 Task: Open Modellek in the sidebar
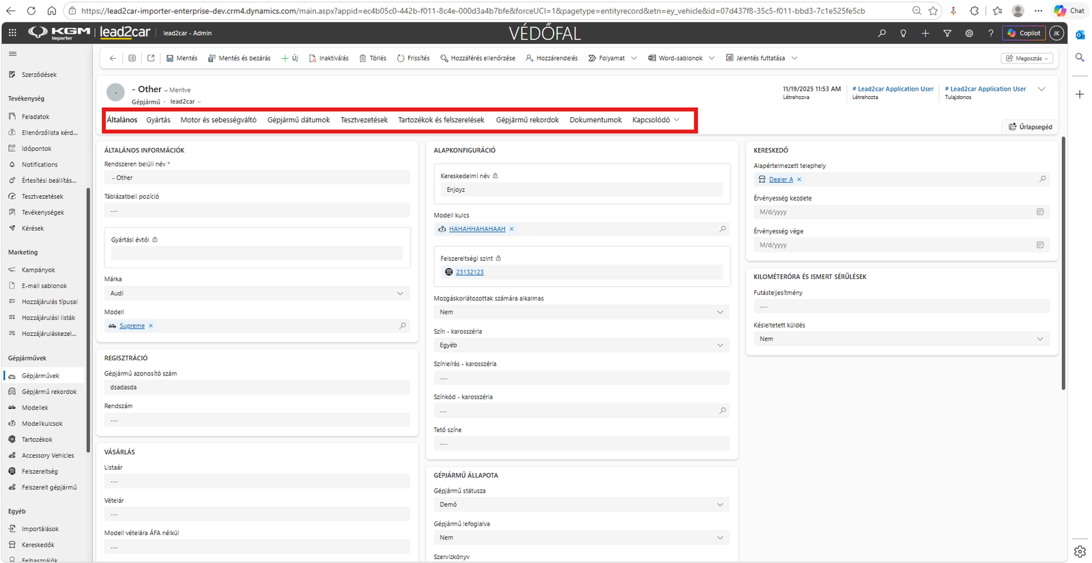(35, 407)
